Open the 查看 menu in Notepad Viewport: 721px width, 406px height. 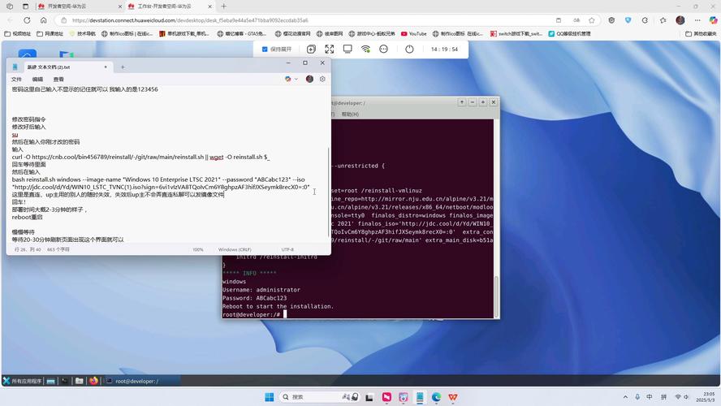[x=58, y=79]
